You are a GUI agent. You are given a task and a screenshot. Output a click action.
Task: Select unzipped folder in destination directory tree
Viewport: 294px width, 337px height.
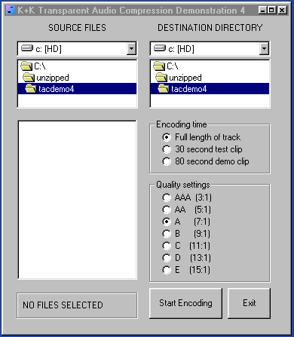[x=210, y=78]
